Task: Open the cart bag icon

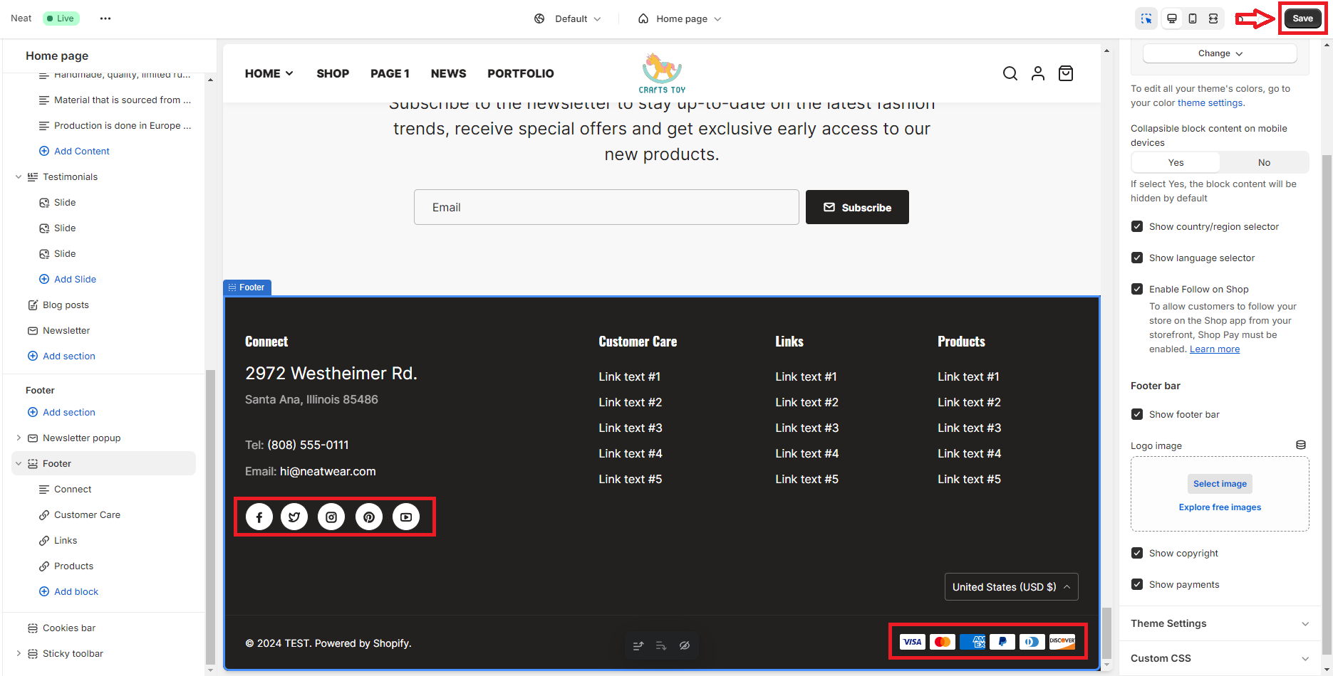Action: [x=1066, y=73]
